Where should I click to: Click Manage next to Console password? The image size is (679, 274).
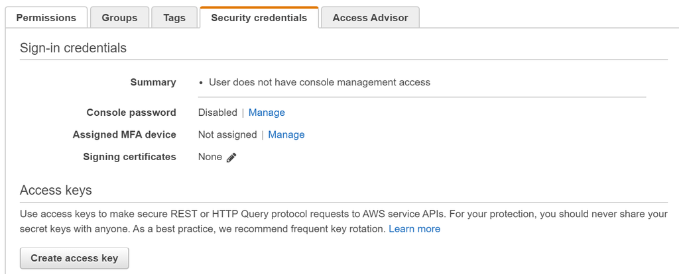(x=267, y=113)
